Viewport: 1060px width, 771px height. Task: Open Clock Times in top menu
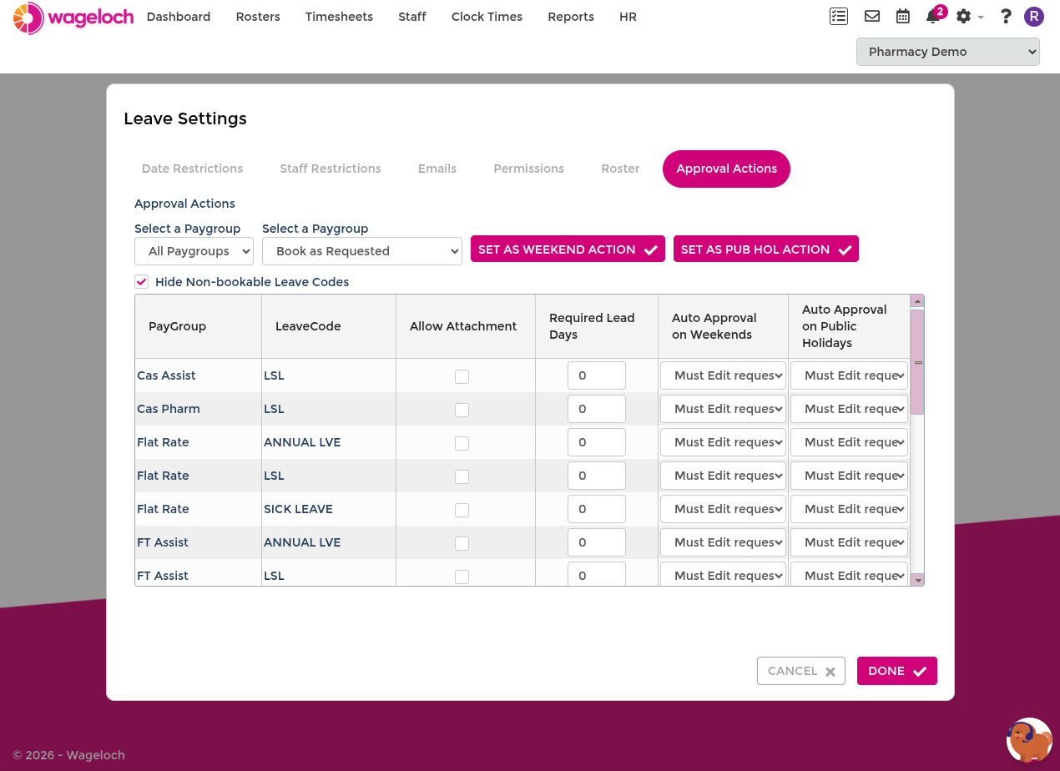tap(487, 17)
